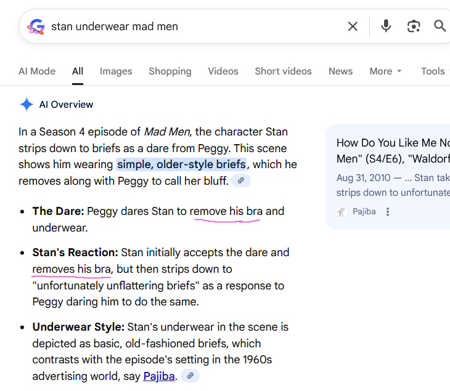Image resolution: width=450 pixels, height=391 pixels.
Task: Click the Google logo icon
Action: coord(36,26)
